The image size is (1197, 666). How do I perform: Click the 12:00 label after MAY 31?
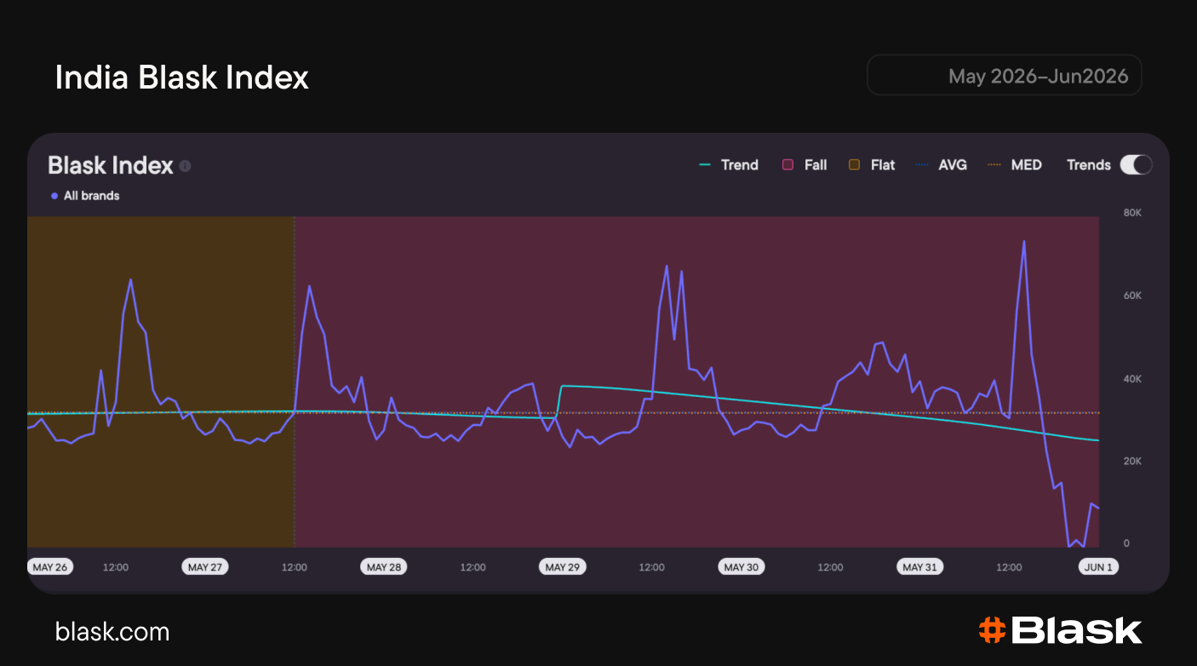click(1010, 567)
